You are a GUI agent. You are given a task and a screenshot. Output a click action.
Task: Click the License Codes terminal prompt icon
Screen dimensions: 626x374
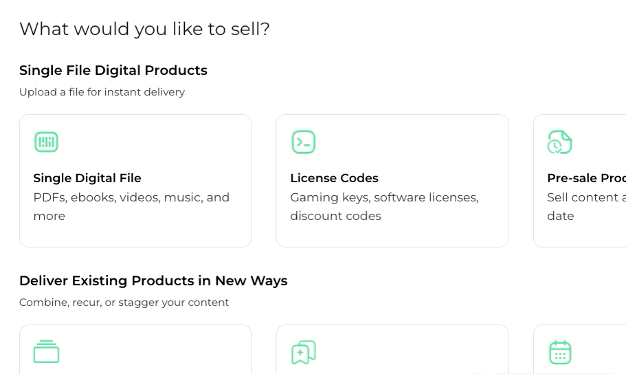click(x=303, y=142)
